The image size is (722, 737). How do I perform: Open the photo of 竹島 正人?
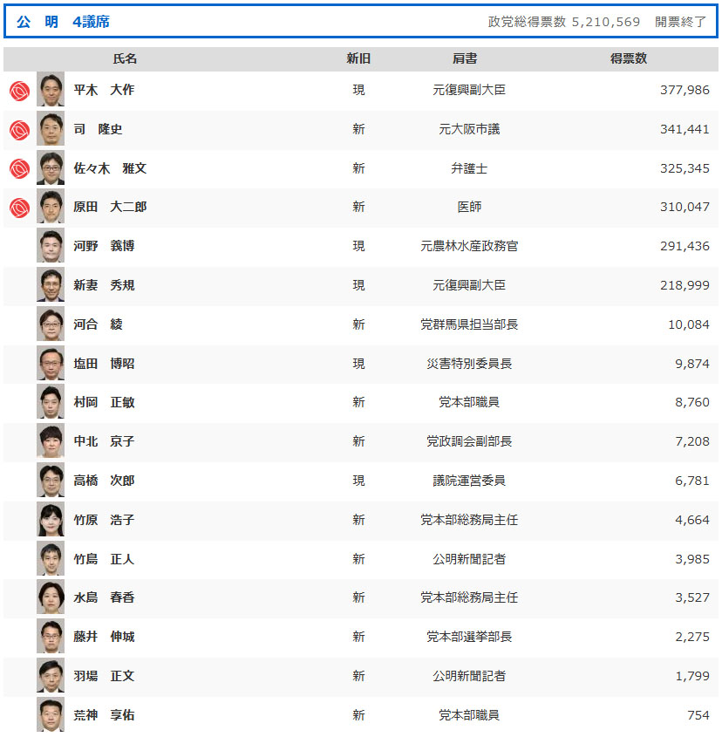pyautogui.click(x=51, y=559)
